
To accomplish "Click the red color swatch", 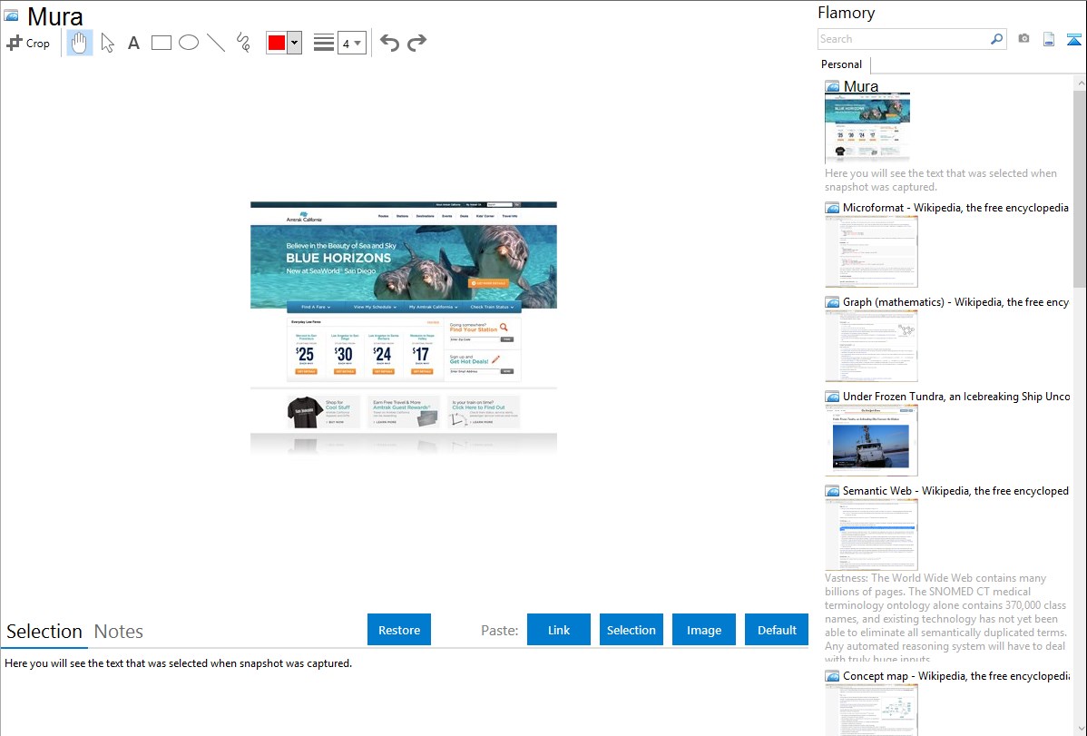I will pyautogui.click(x=277, y=43).
